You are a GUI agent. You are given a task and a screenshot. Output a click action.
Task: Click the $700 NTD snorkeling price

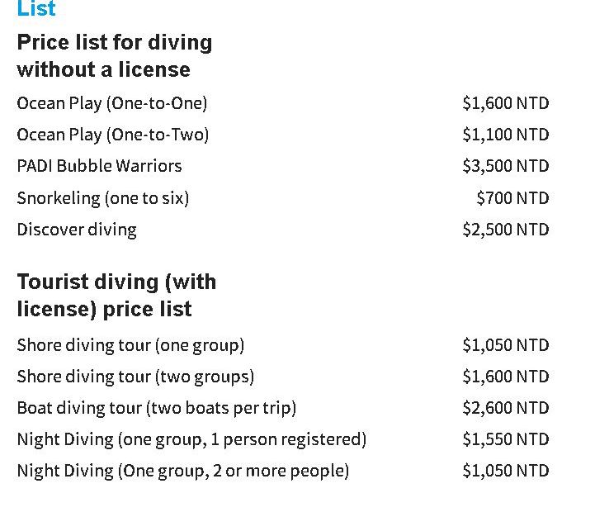[512, 198]
